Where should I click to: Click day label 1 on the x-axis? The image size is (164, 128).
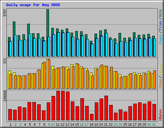pyautogui.click(x=11, y=124)
